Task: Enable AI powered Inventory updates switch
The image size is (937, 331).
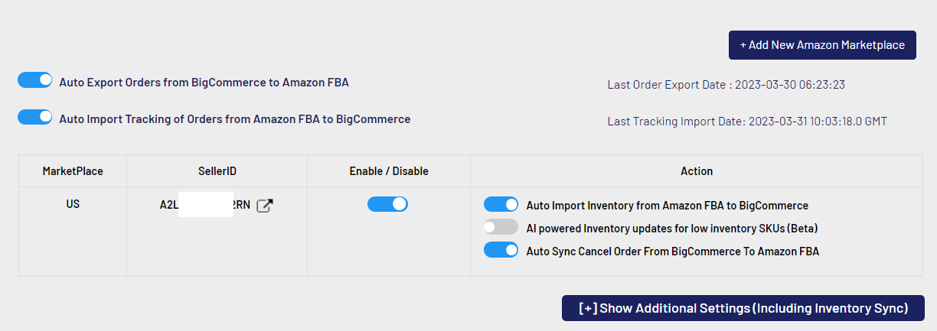Action: click(x=501, y=227)
